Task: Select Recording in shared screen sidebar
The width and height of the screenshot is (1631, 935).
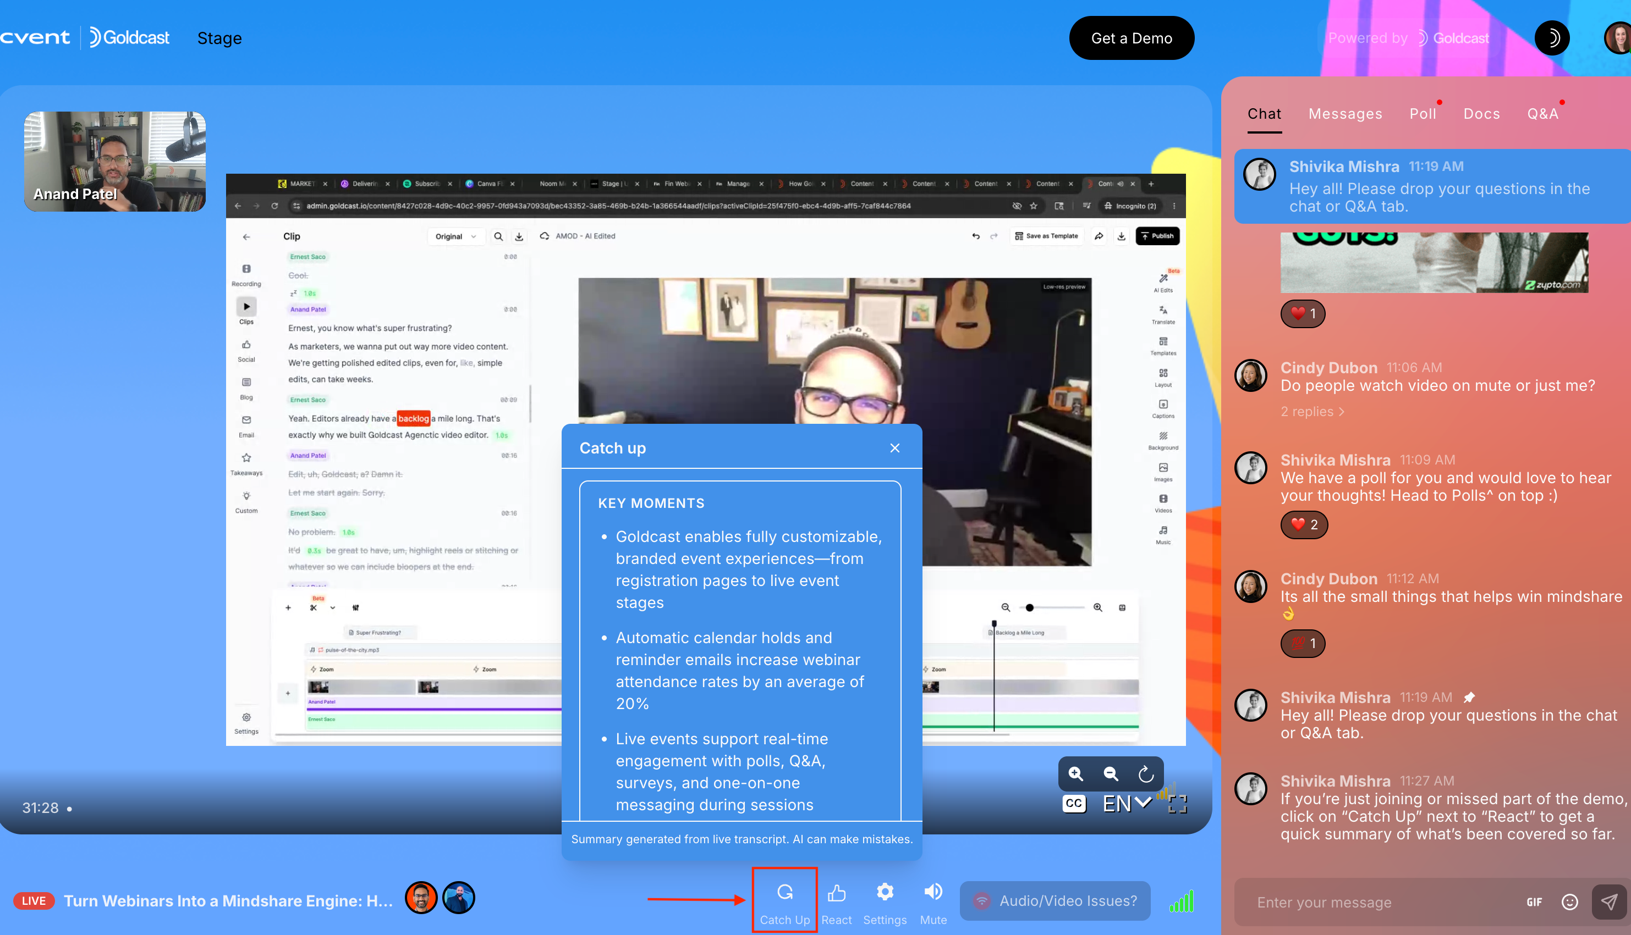Action: [246, 275]
